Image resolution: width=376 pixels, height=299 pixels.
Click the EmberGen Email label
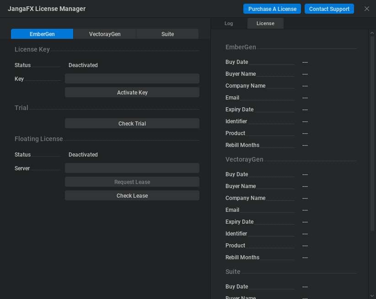(232, 98)
